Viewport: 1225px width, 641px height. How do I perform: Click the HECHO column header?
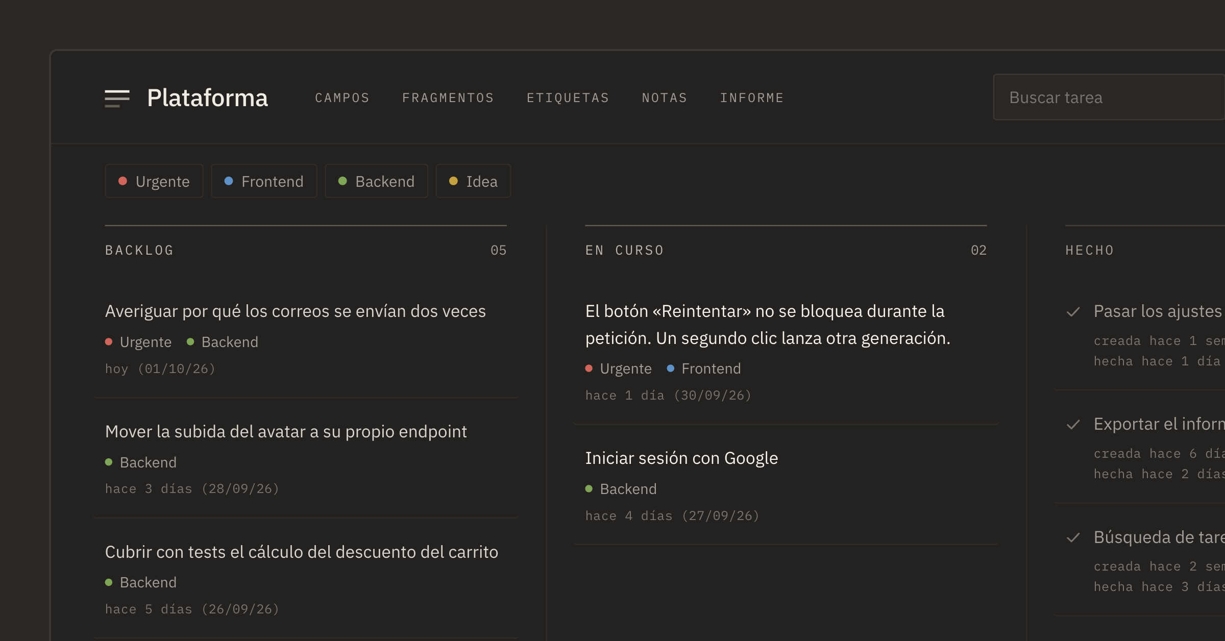(x=1090, y=251)
